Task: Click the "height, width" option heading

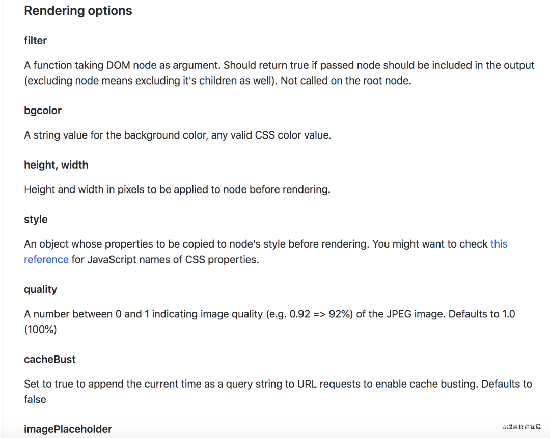Action: click(56, 165)
